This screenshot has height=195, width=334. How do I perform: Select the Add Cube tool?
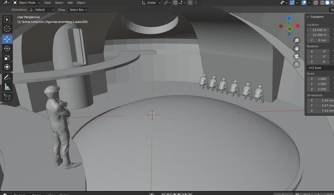tap(7, 97)
